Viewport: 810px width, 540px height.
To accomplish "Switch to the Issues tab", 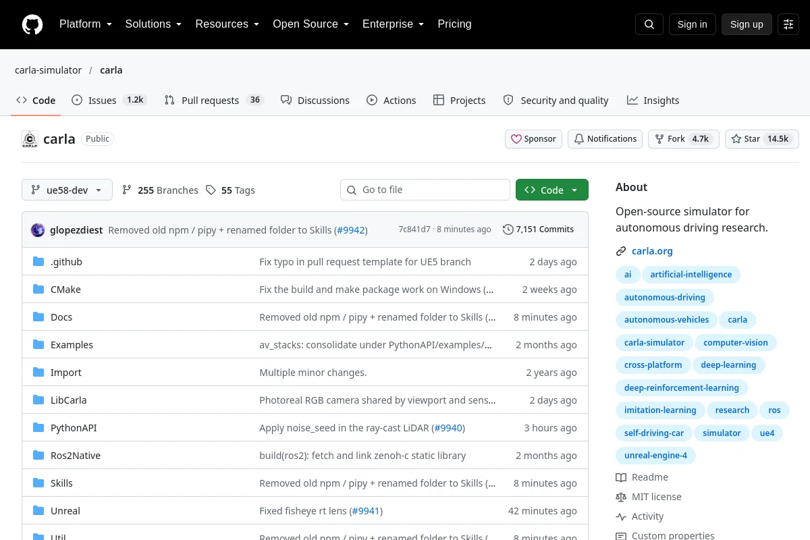I will click(109, 100).
